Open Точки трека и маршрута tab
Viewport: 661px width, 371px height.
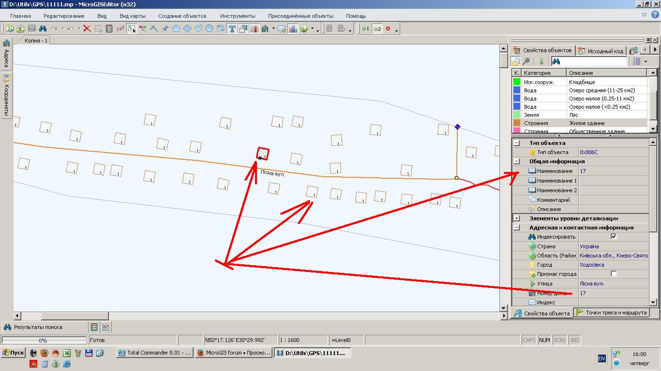[611, 313]
